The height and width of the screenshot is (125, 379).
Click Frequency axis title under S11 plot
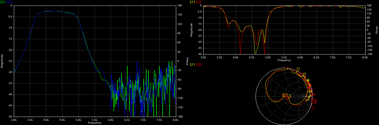pyautogui.click(x=284, y=60)
